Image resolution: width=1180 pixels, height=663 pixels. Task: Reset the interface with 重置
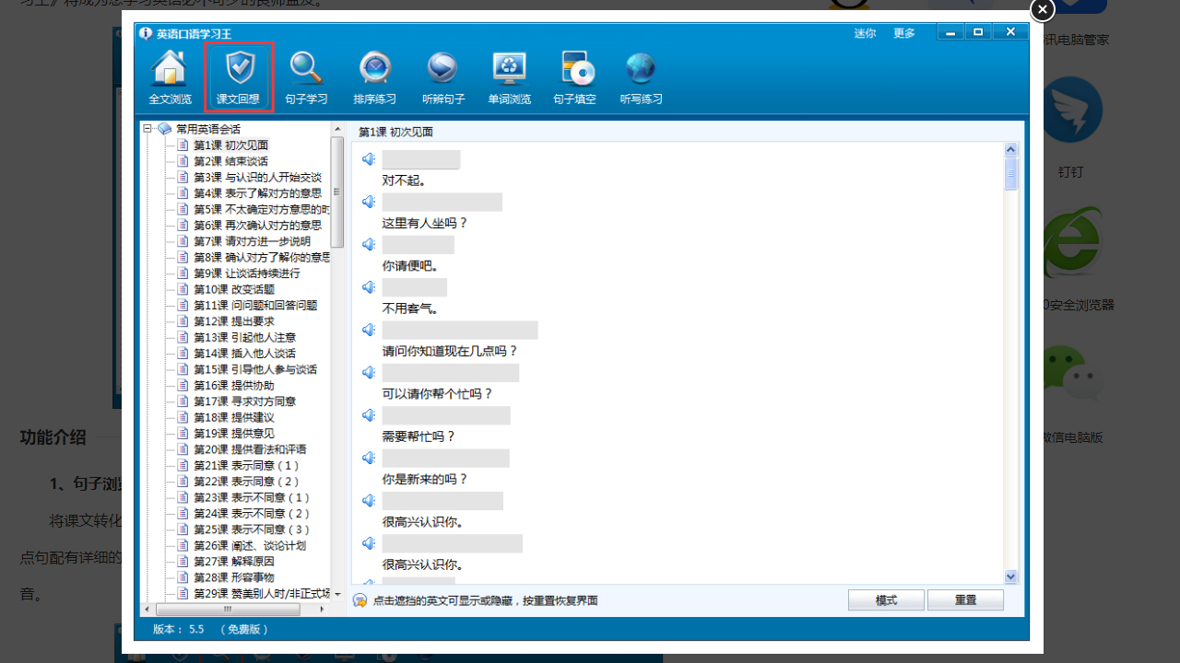(965, 599)
